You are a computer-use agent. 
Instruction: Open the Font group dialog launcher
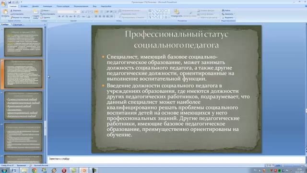tap(92, 21)
